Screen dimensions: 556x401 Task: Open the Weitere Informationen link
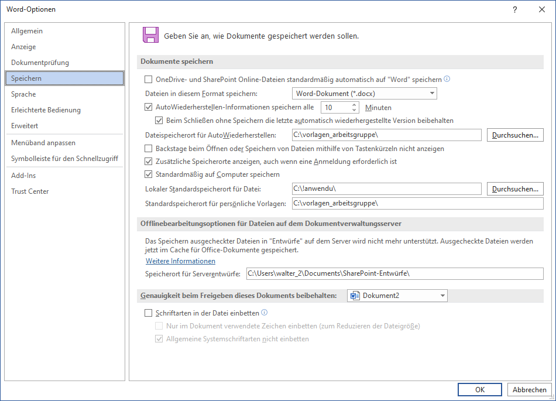point(180,261)
